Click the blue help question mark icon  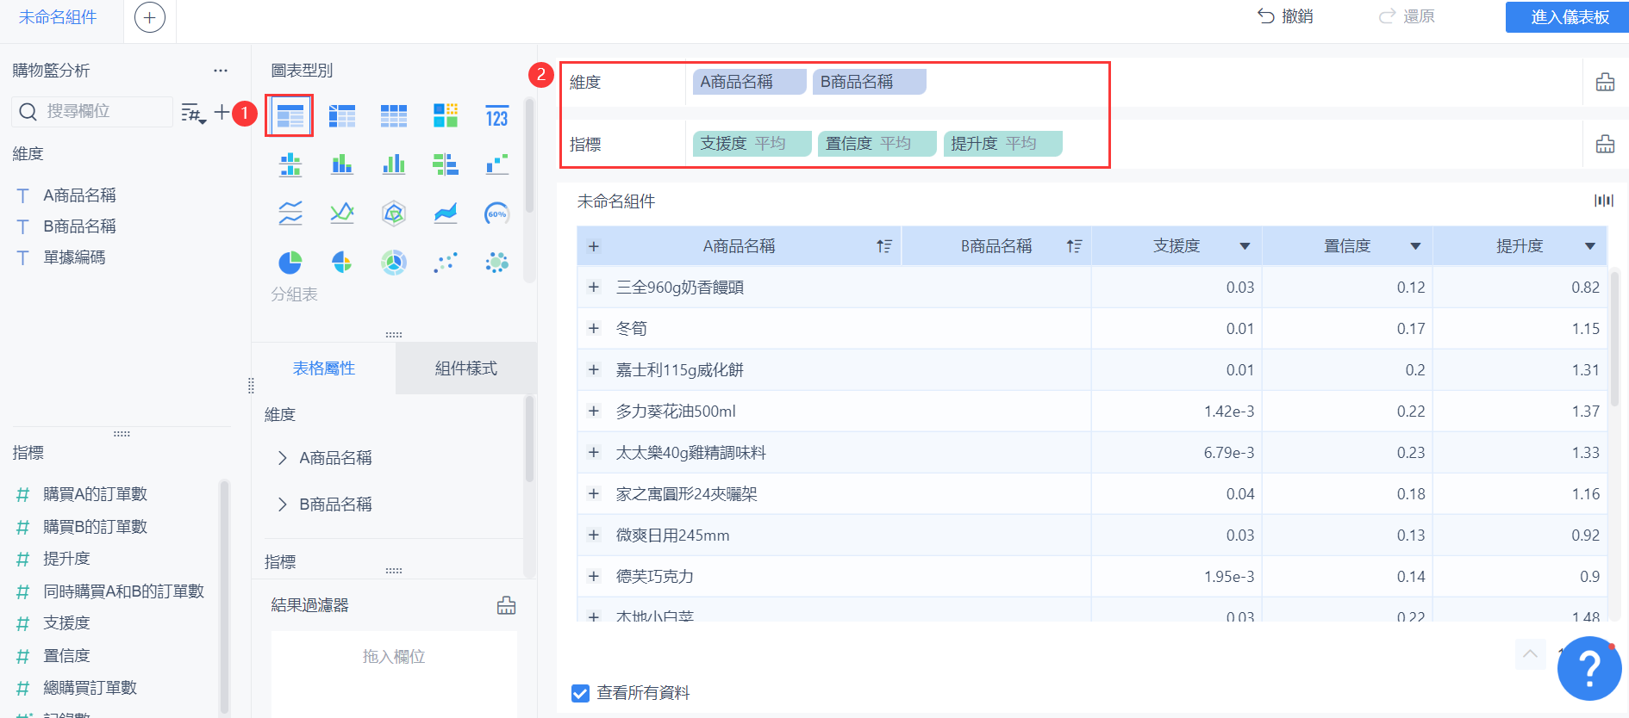(1589, 668)
